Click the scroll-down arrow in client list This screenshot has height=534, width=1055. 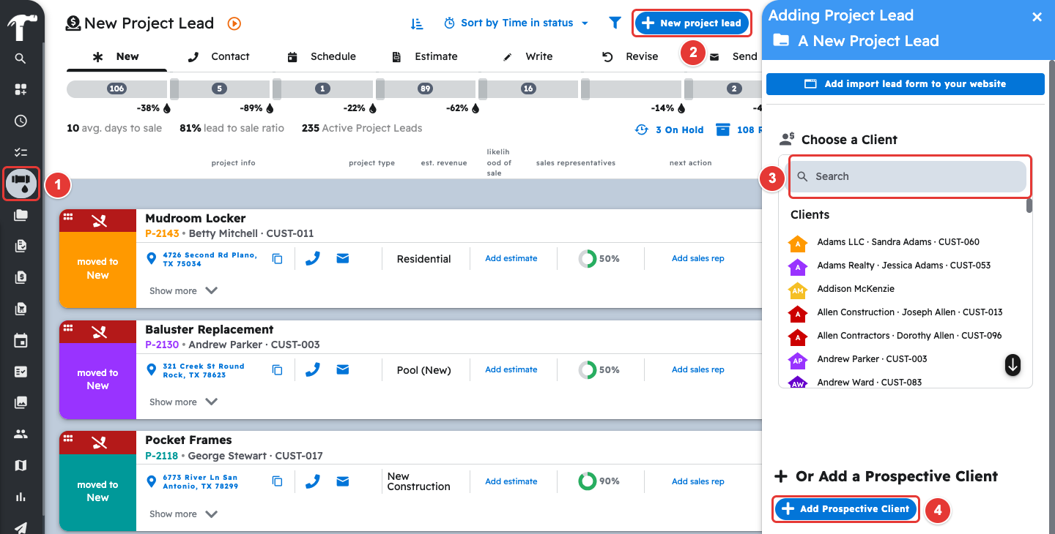(x=1013, y=364)
